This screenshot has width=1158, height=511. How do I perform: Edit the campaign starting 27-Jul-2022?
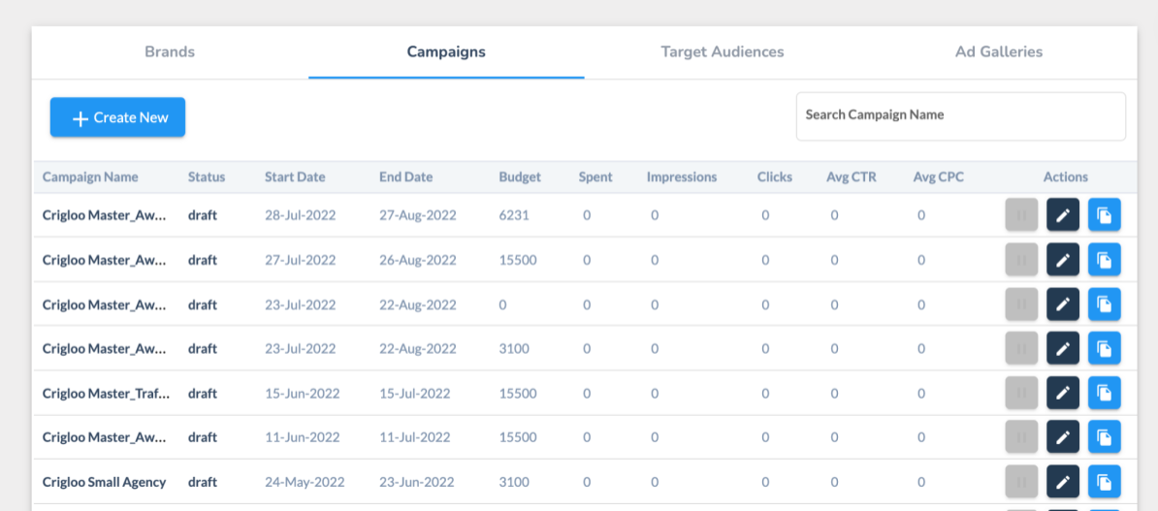click(x=1063, y=259)
